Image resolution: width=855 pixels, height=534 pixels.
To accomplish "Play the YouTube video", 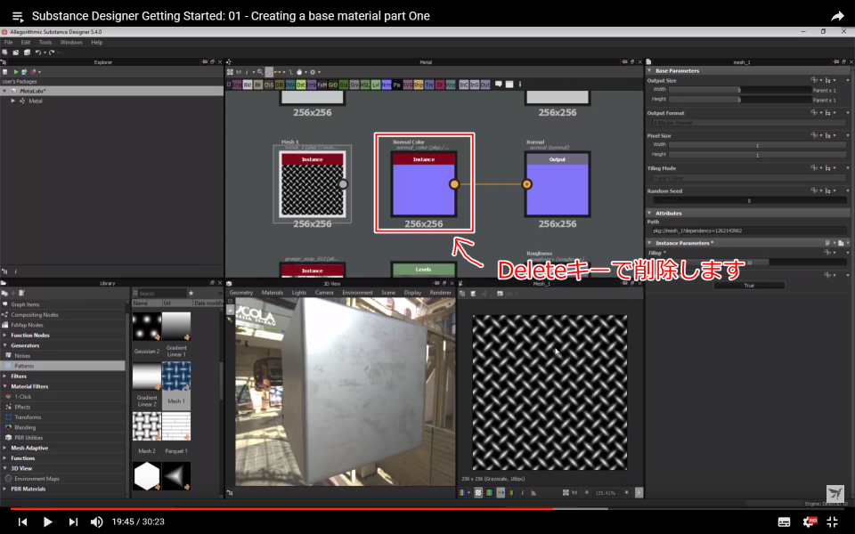I will 47,522.
